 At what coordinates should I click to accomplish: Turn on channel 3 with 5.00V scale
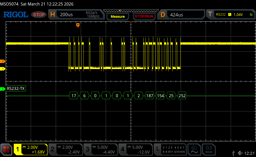click(100, 149)
